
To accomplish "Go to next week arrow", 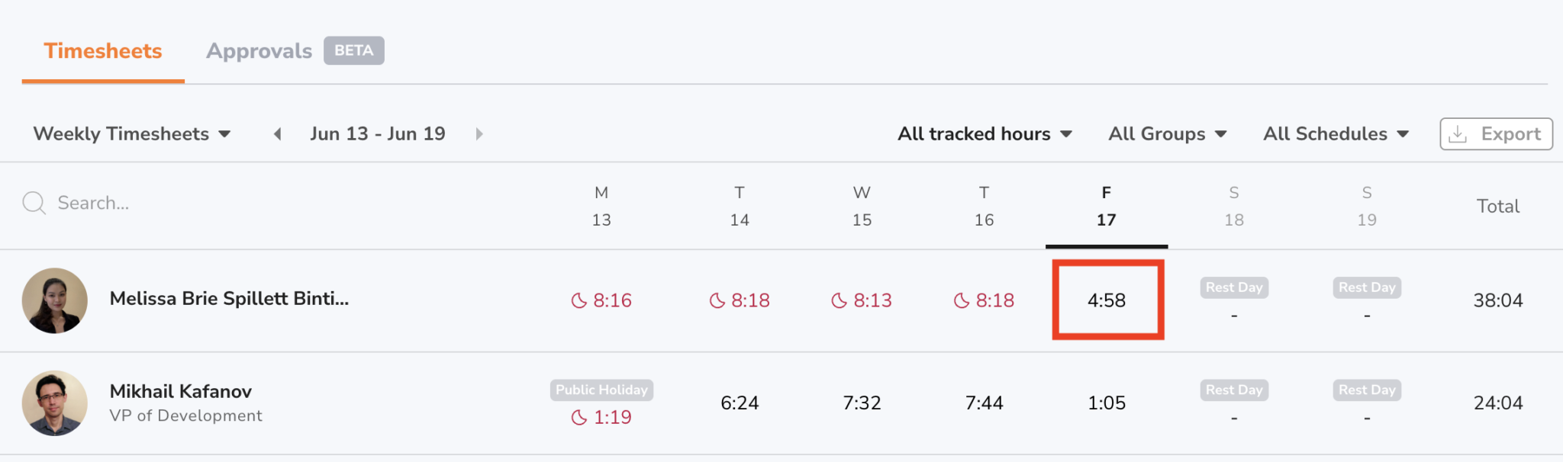I will click(479, 134).
